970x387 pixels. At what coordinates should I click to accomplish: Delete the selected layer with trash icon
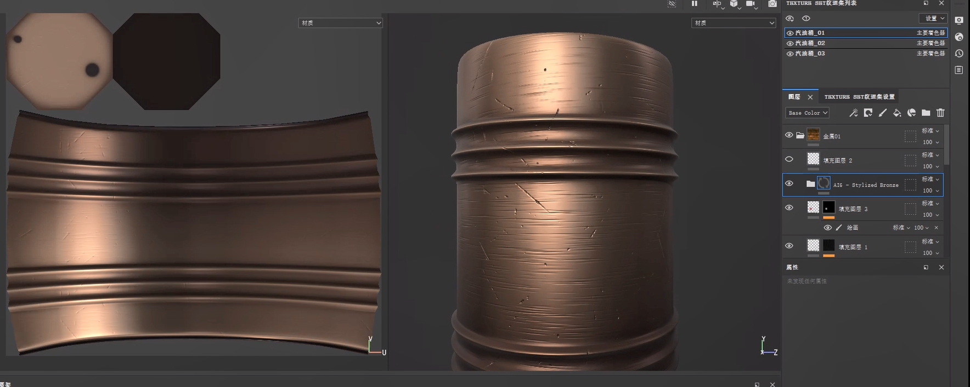pos(940,113)
